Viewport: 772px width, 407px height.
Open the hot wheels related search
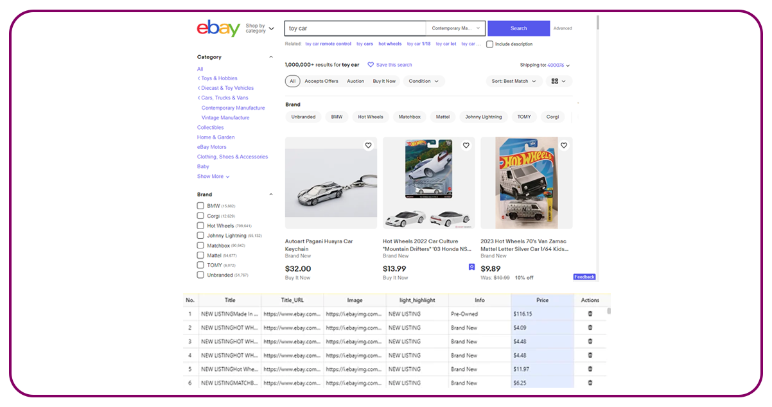[x=390, y=44]
